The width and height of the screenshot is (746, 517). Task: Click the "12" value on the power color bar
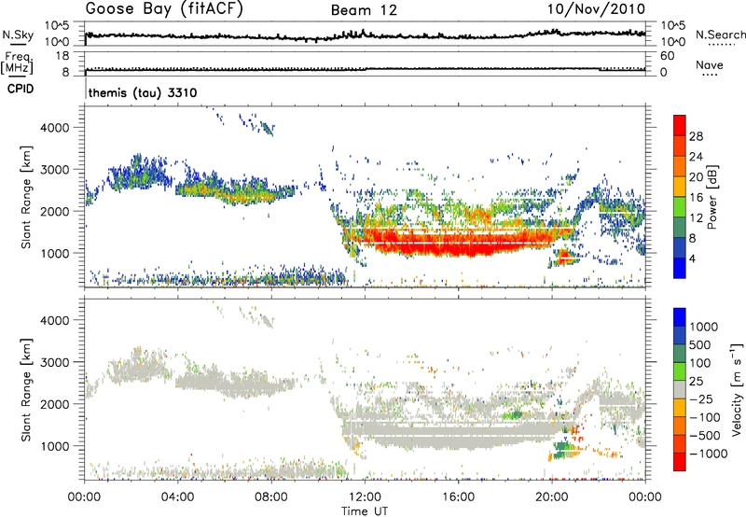(696, 218)
